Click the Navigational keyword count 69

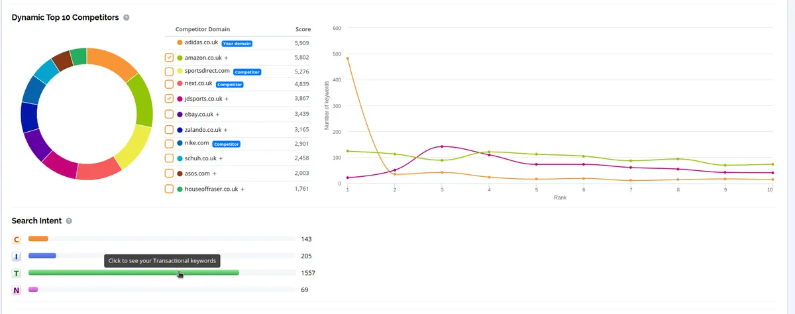coord(305,289)
